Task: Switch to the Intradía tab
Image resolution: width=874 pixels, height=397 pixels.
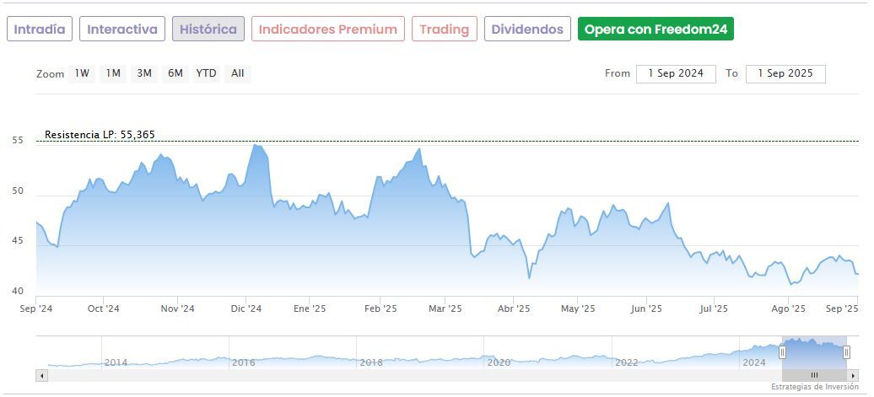Action: (x=40, y=30)
